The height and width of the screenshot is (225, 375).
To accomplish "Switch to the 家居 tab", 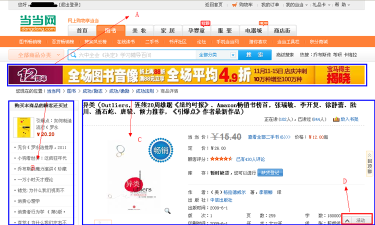I will pyautogui.click(x=167, y=30).
